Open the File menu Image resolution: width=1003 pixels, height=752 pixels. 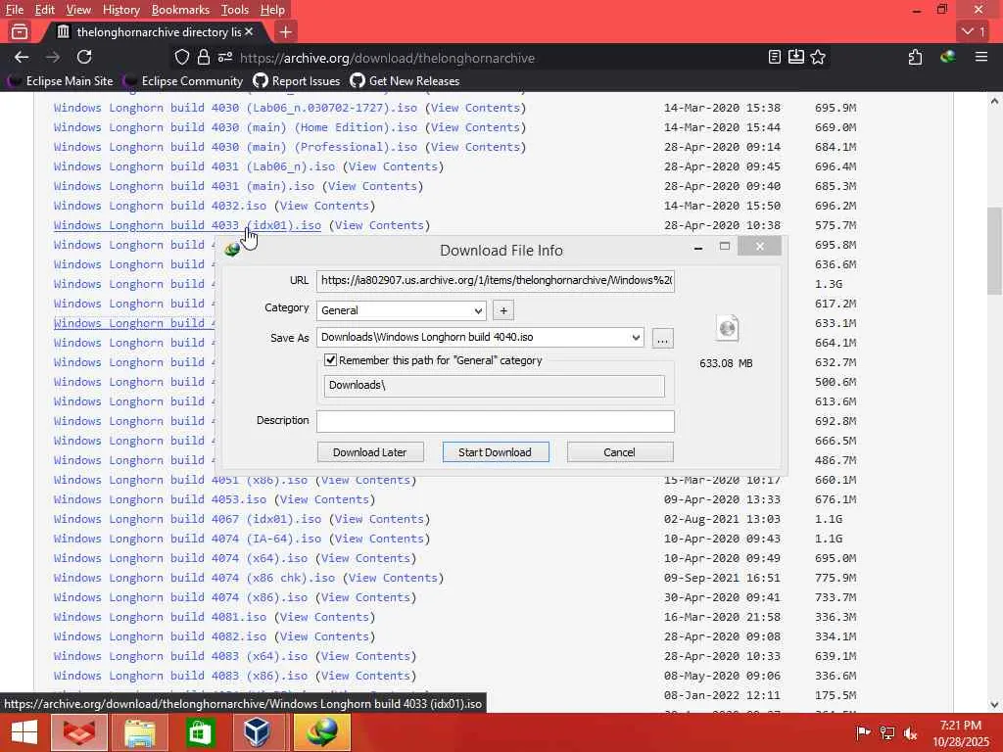pos(14,10)
